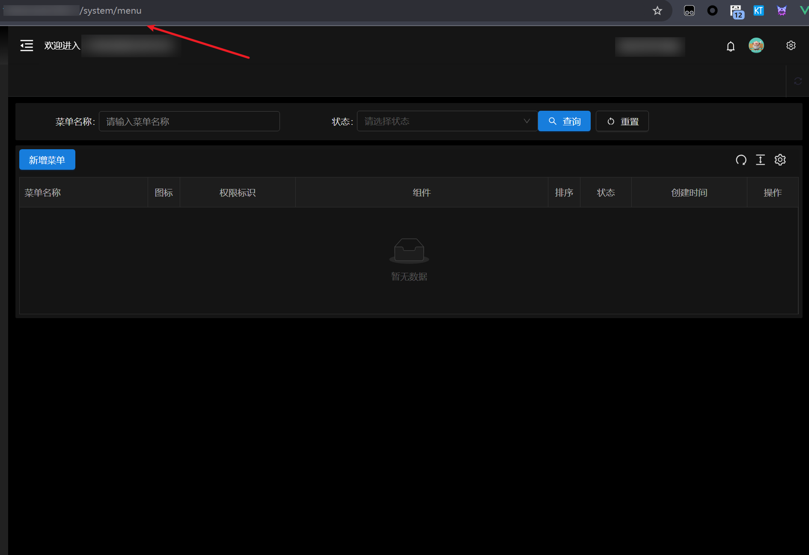This screenshot has height=555, width=809.
Task: Click the 创建时间 column header
Action: [689, 193]
